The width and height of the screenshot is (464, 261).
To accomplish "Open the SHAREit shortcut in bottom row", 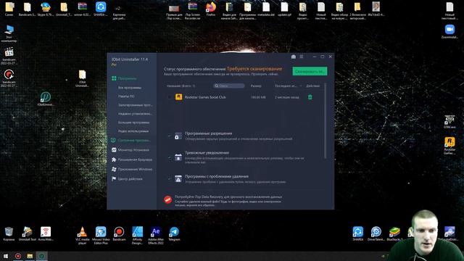I will coord(357,233).
